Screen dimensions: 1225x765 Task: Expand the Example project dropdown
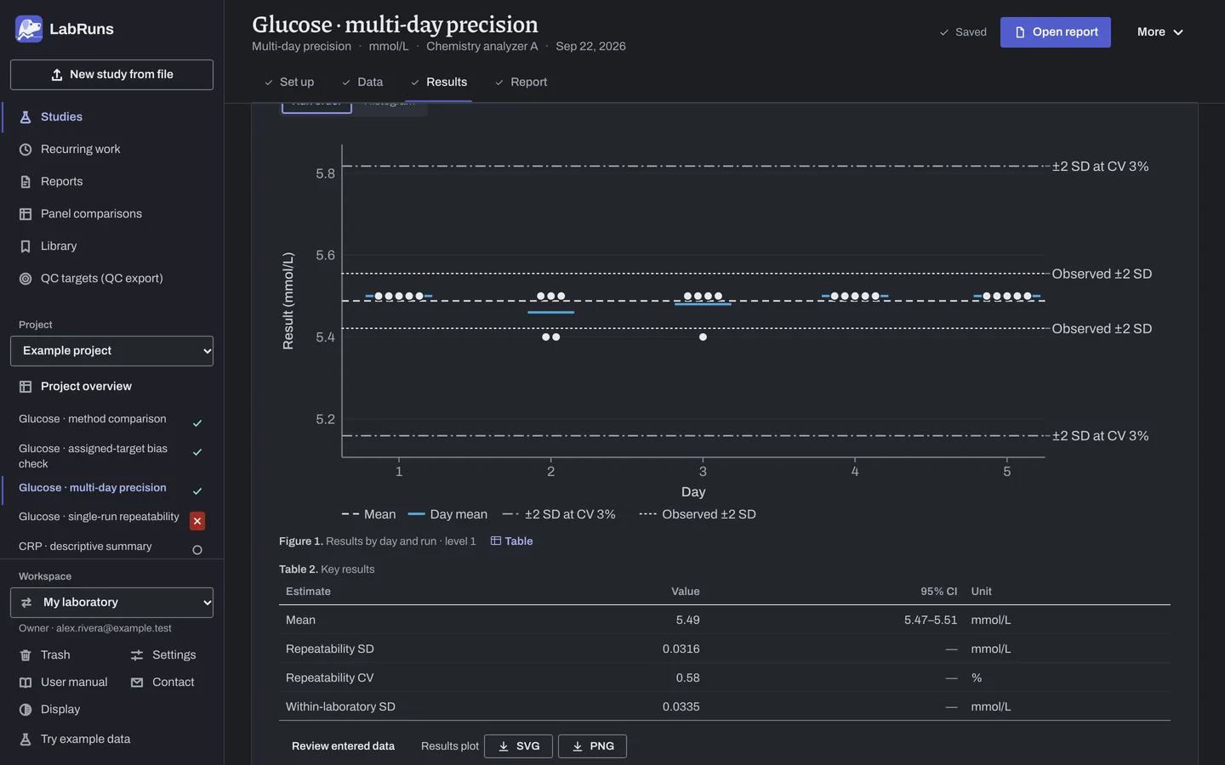[111, 350]
